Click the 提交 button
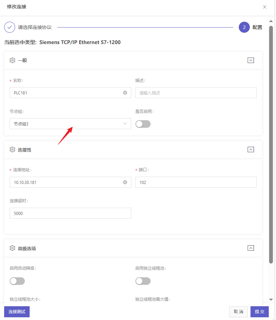276x320 pixels. point(260,312)
